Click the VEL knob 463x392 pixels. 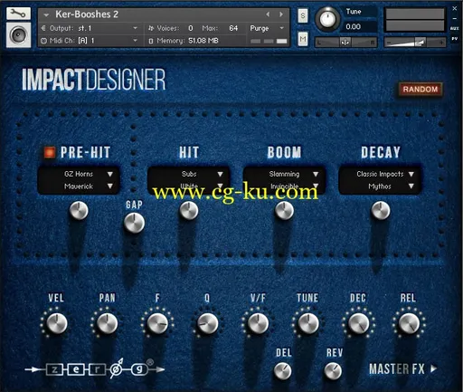(x=56, y=323)
